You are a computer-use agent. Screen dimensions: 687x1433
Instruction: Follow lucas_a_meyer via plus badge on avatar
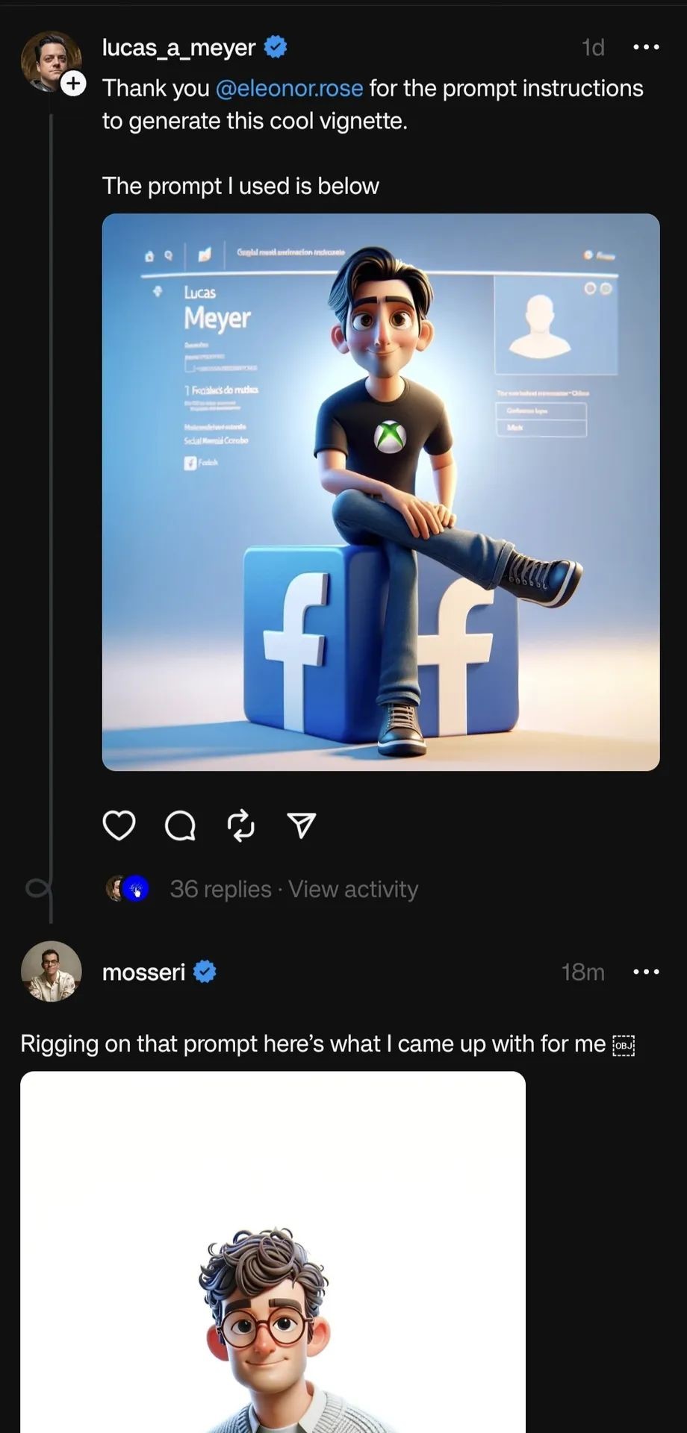point(73,84)
